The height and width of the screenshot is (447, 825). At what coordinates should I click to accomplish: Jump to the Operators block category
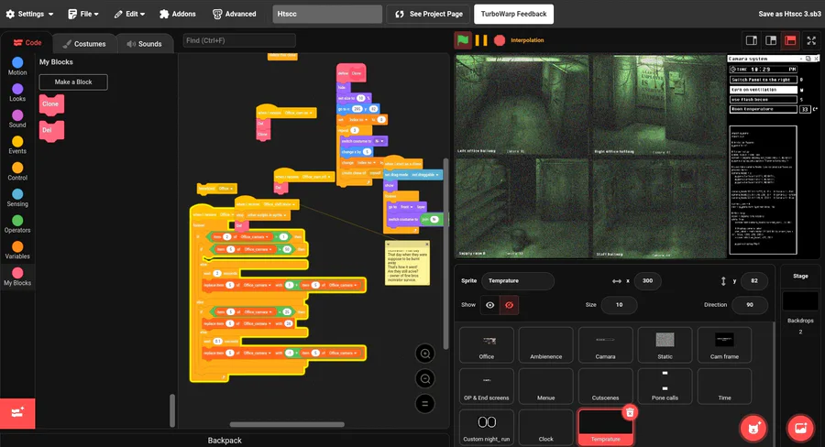[x=17, y=224]
